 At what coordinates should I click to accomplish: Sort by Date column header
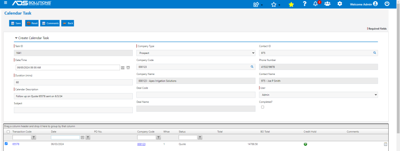[x=54, y=131]
